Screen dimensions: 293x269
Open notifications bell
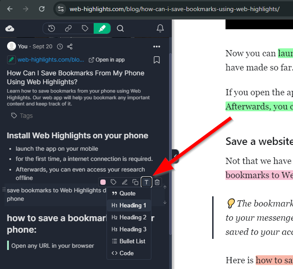coord(160,28)
